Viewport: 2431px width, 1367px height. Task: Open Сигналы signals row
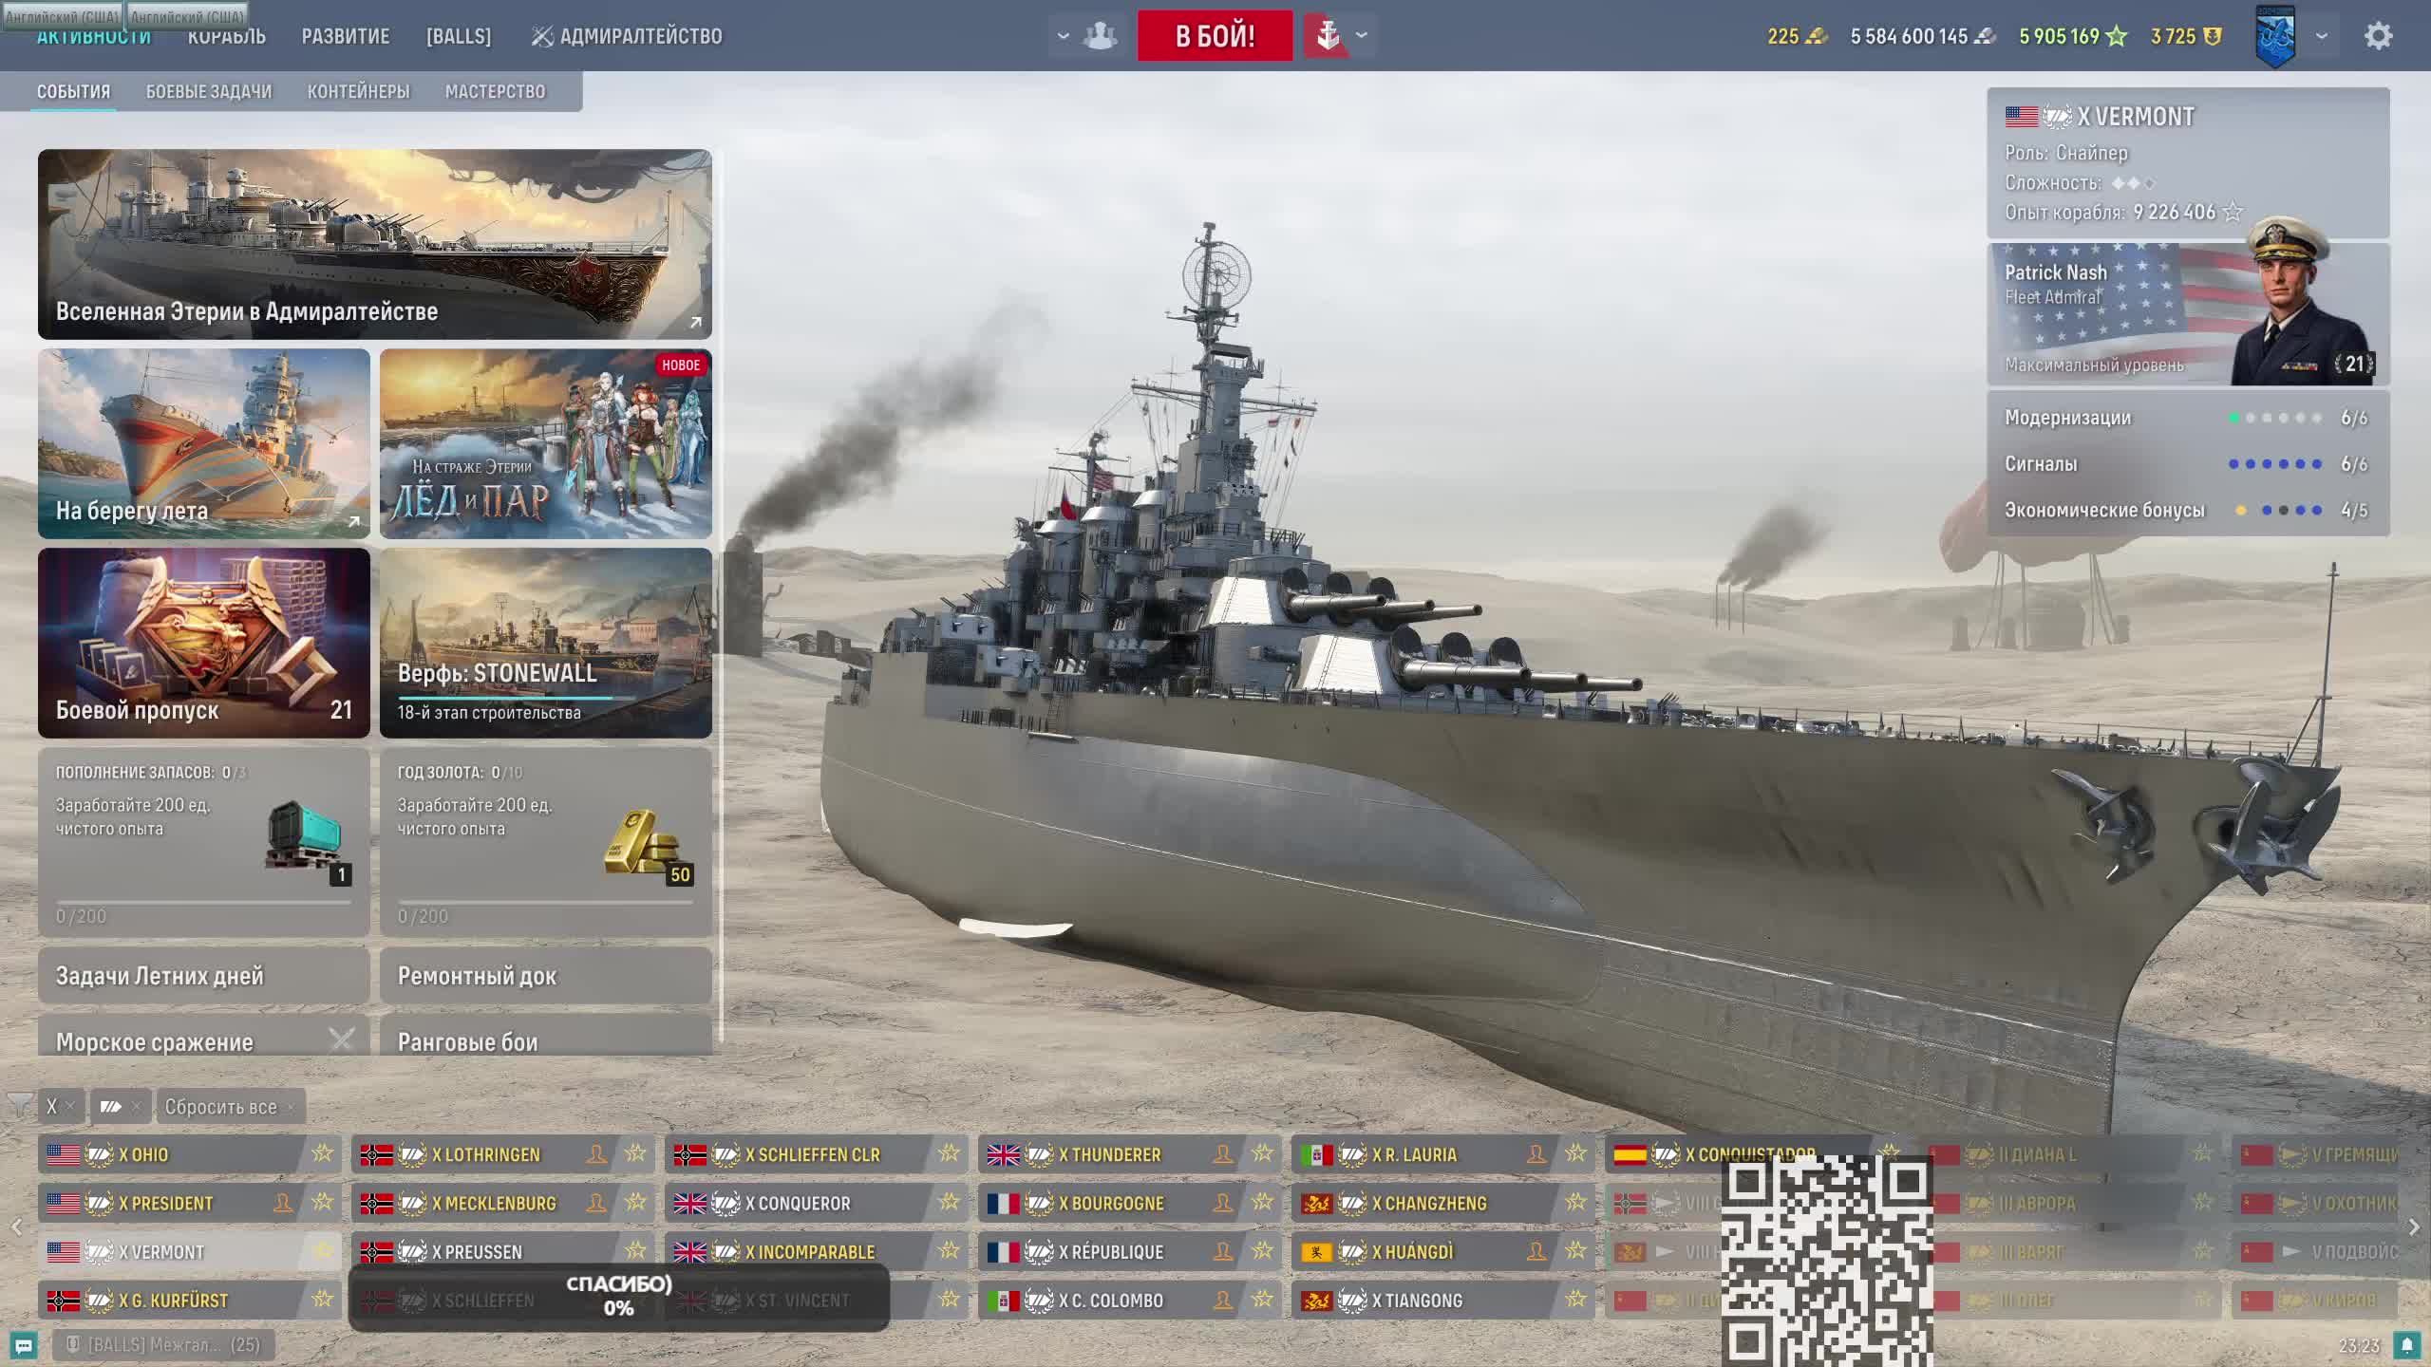pos(2188,464)
